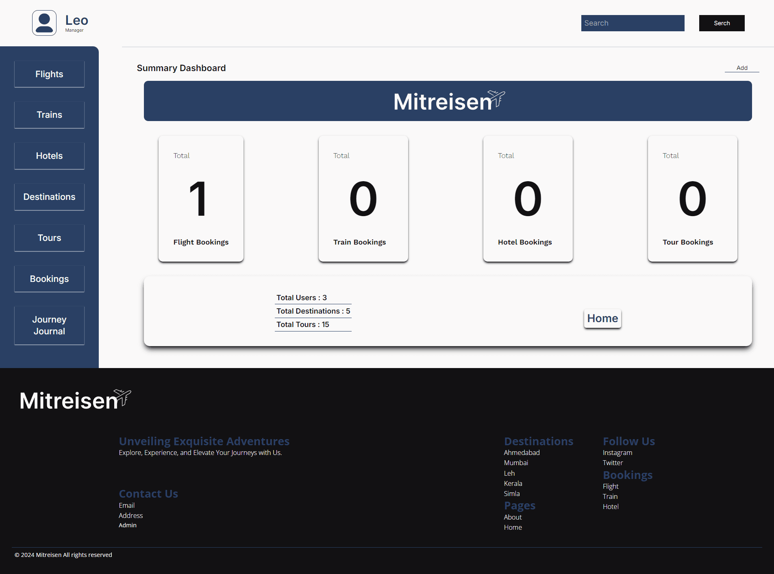The height and width of the screenshot is (574, 774).
Task: Go to Hotels in the sidebar
Action: point(49,156)
